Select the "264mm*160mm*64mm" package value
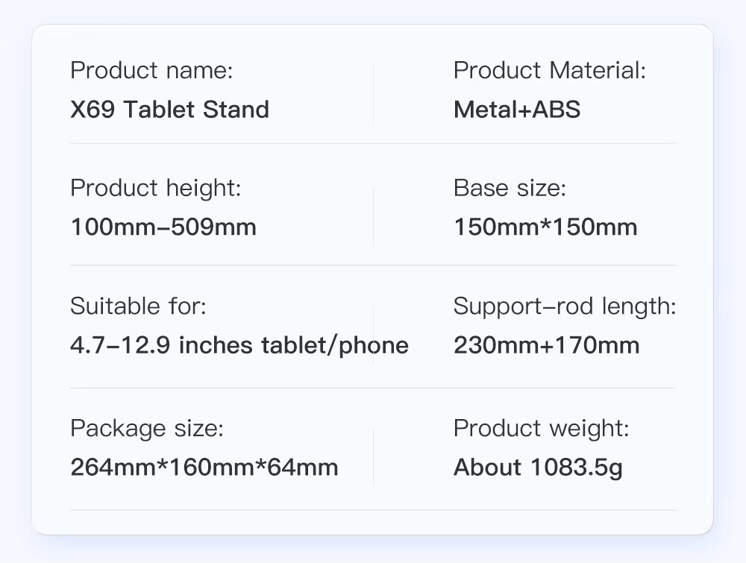Image resolution: width=746 pixels, height=563 pixels. coord(204,468)
